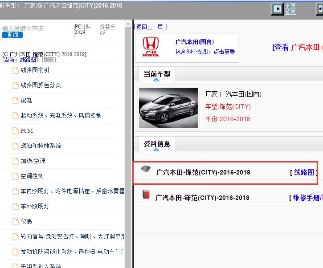Click the Guangzhou Honda logo
Screen dimensions: 323x268
151,47
